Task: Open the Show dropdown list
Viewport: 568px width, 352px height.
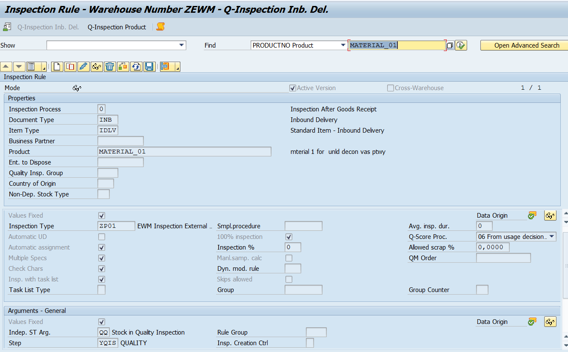Action: pos(181,45)
